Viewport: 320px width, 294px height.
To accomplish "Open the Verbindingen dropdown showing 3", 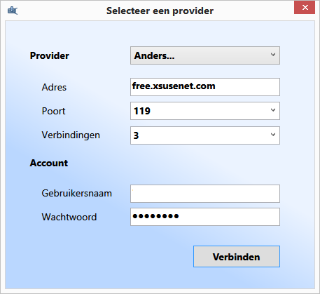I will 205,135.
